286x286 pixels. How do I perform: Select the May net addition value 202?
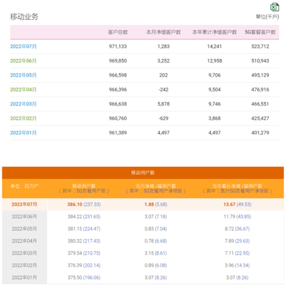click(163, 75)
